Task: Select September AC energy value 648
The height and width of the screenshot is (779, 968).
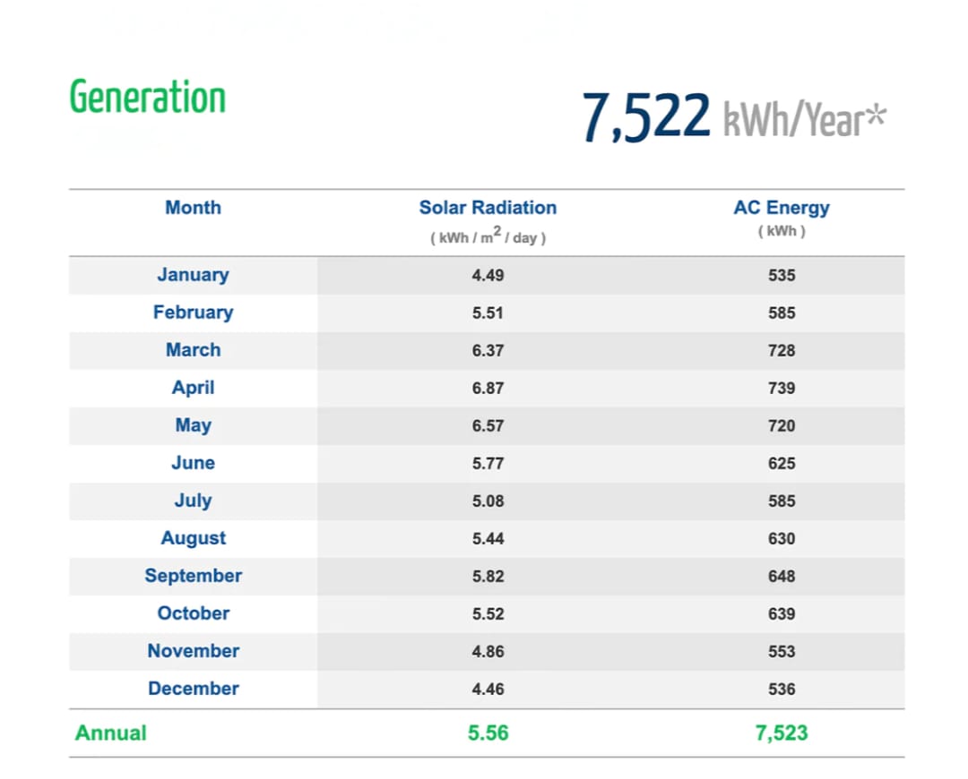Action: [781, 577]
